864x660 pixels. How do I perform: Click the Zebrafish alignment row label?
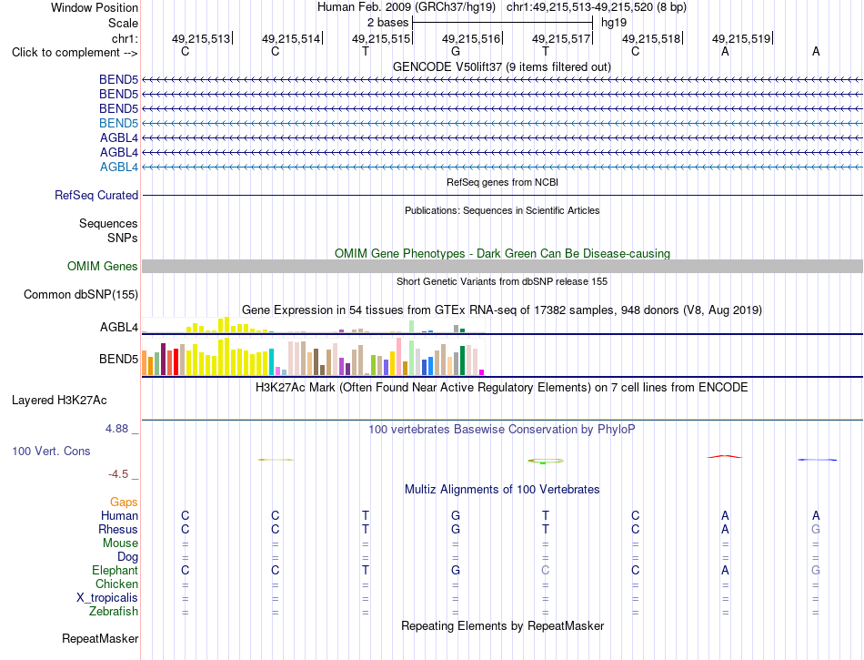114,612
